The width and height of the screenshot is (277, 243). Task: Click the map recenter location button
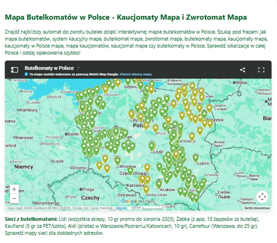tap(262, 197)
